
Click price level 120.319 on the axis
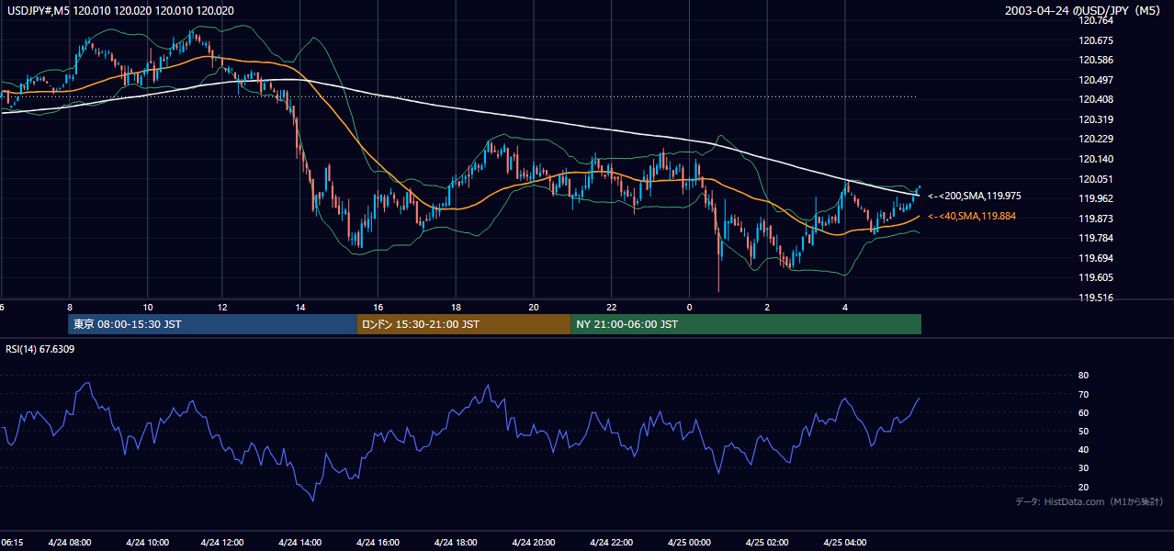(1094, 119)
